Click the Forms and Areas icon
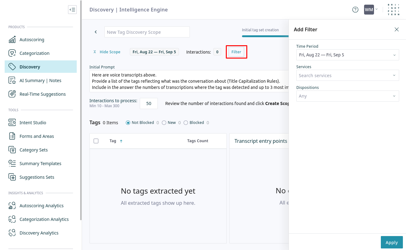 (x=12, y=136)
